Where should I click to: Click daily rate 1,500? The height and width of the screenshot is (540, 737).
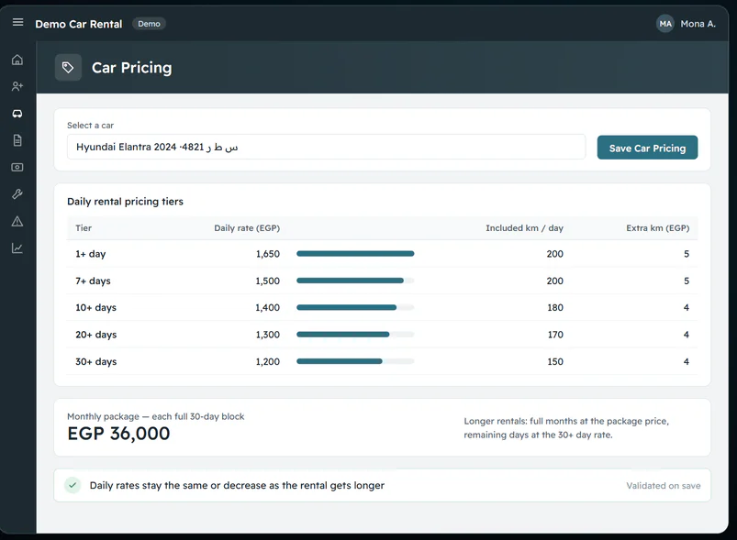(267, 281)
